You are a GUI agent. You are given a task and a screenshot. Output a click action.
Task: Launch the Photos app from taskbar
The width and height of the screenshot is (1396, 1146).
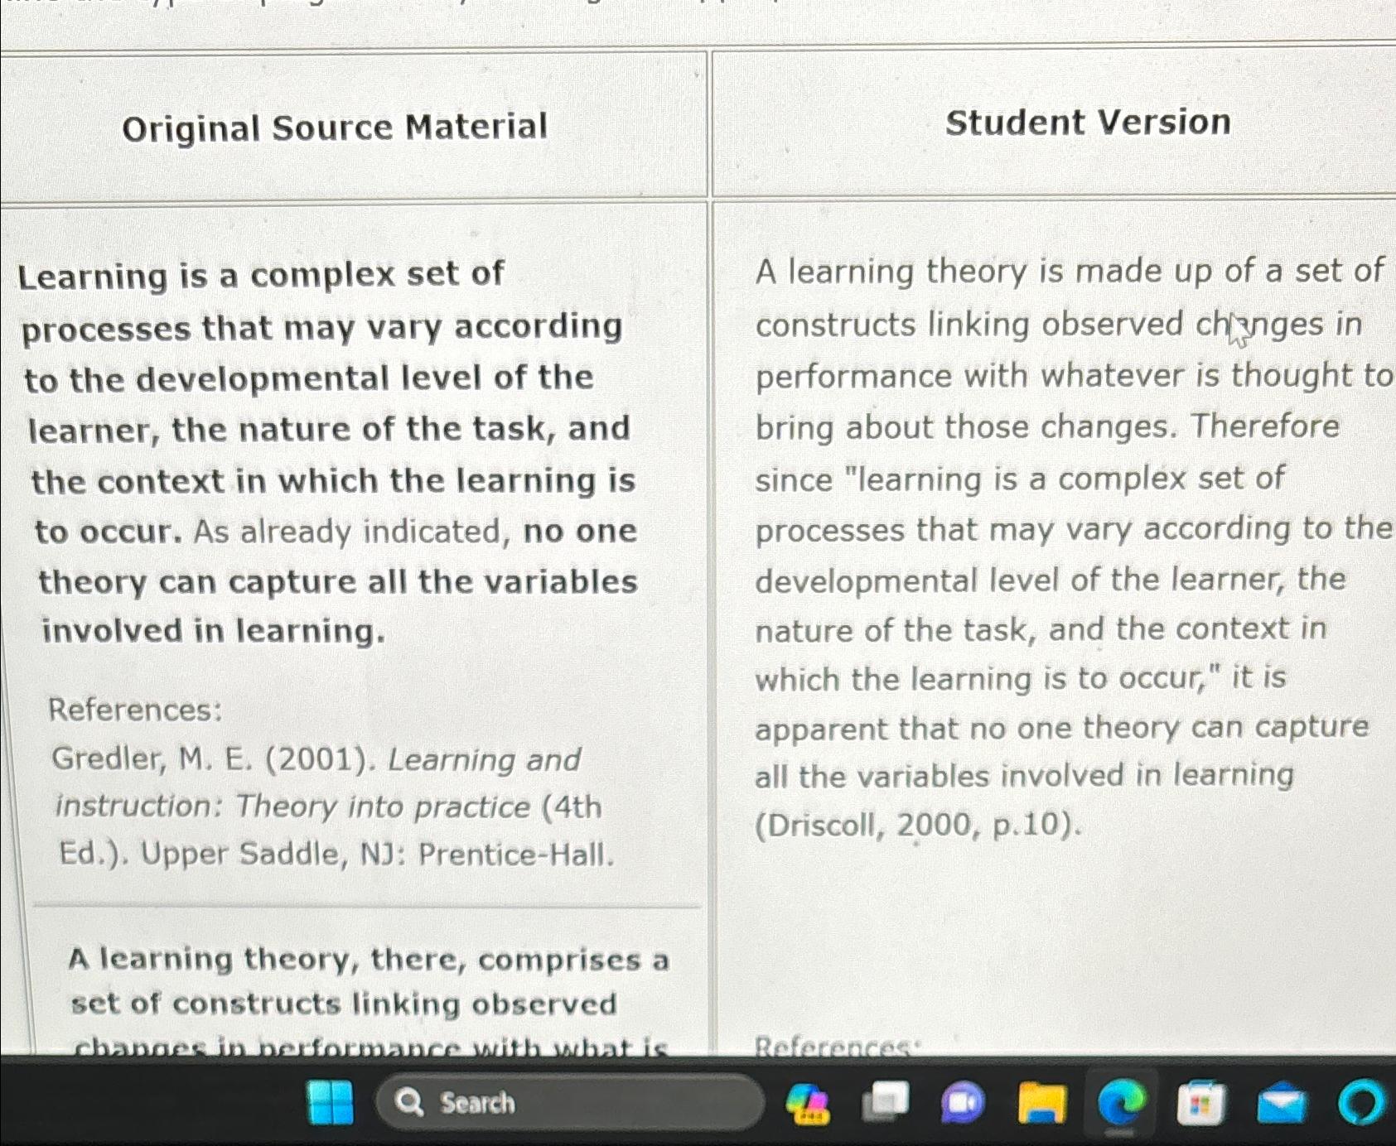click(x=808, y=1103)
